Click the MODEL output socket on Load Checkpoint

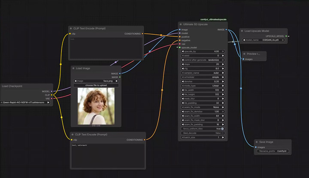pos(51,91)
